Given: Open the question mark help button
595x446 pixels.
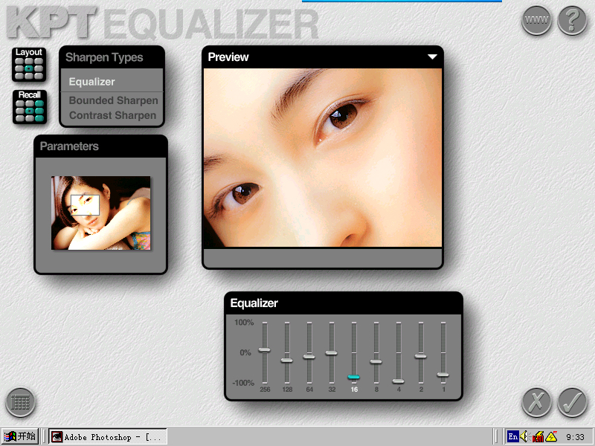Looking at the screenshot, I should pyautogui.click(x=572, y=20).
